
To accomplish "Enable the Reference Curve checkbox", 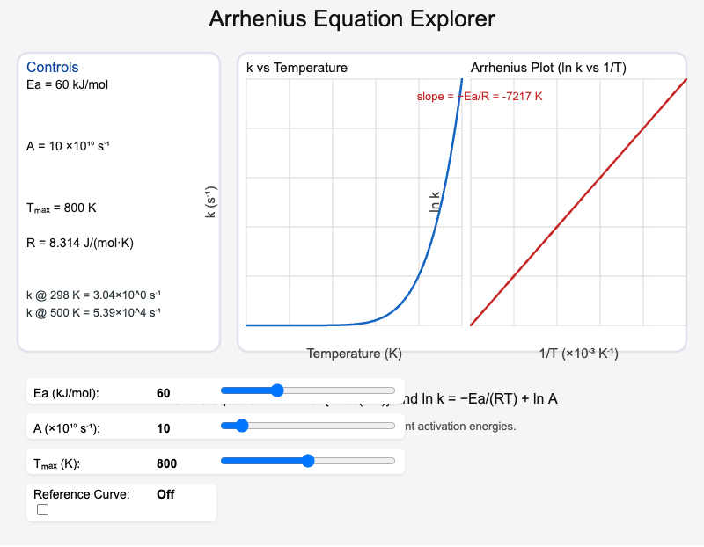I will click(x=42, y=509).
